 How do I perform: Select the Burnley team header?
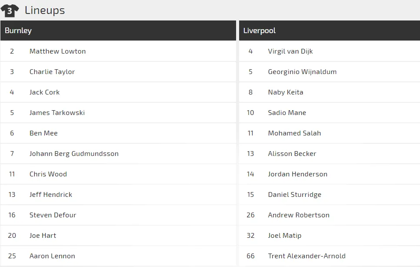pos(18,30)
